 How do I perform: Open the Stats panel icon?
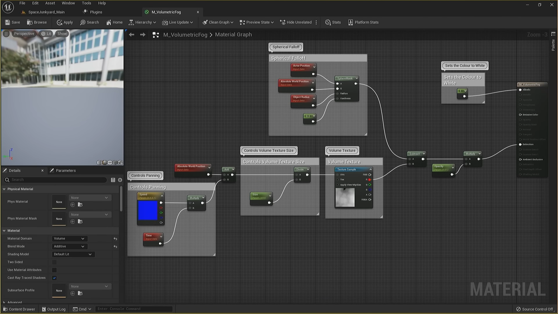[x=328, y=22]
